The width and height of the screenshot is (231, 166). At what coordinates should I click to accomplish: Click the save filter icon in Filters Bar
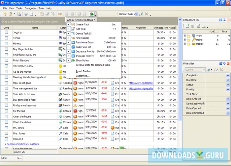(x=209, y=70)
